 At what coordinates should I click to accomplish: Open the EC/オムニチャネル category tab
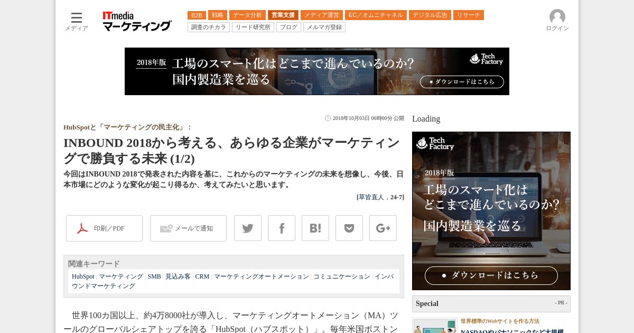(x=376, y=15)
